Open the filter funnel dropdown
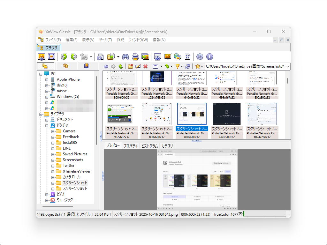Viewport: 327px width, 245px height. pyautogui.click(x=182, y=66)
